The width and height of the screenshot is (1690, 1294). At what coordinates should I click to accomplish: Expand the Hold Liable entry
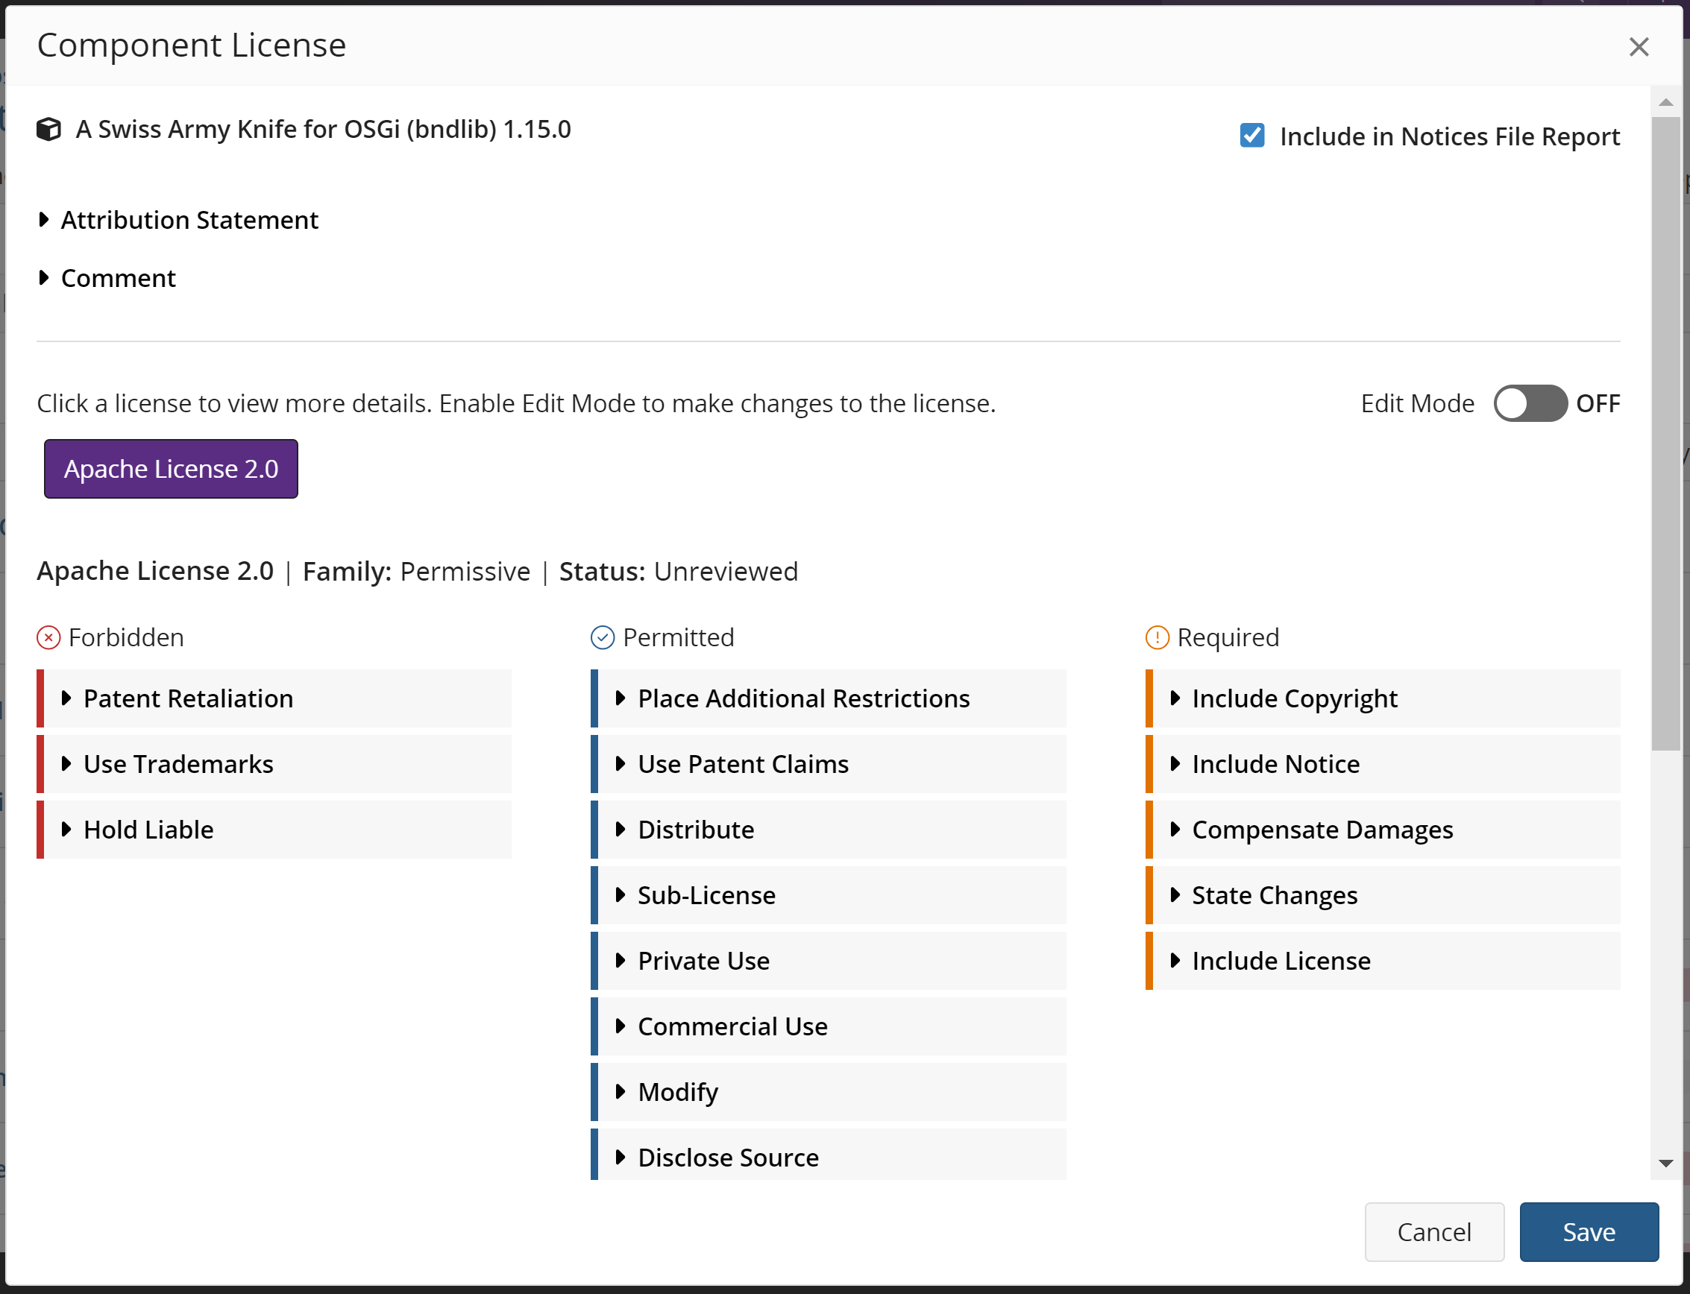pyautogui.click(x=67, y=830)
